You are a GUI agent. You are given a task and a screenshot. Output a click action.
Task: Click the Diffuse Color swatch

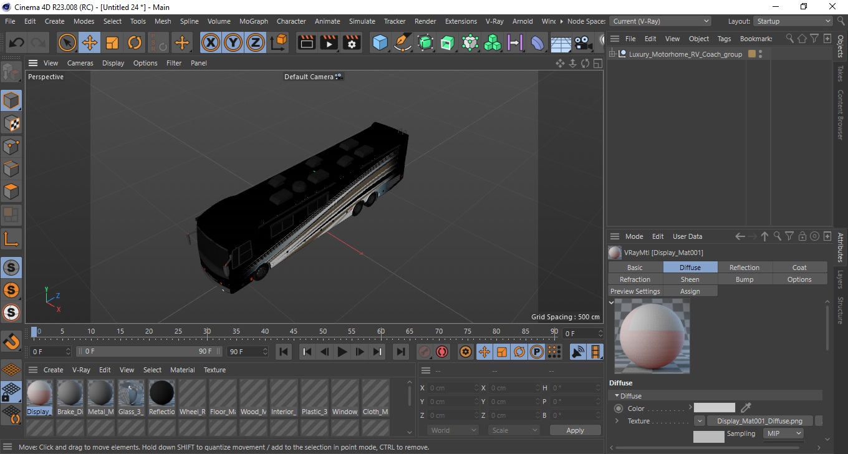click(x=715, y=408)
